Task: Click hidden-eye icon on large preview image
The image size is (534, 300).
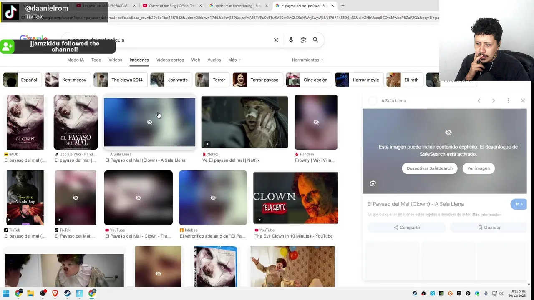Action: (448, 132)
